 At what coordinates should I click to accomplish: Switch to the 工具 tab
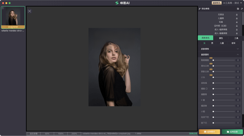tap(236, 38)
